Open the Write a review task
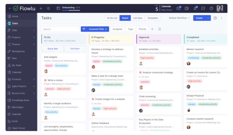This screenshot has height=135, width=233. (x=64, y=87)
